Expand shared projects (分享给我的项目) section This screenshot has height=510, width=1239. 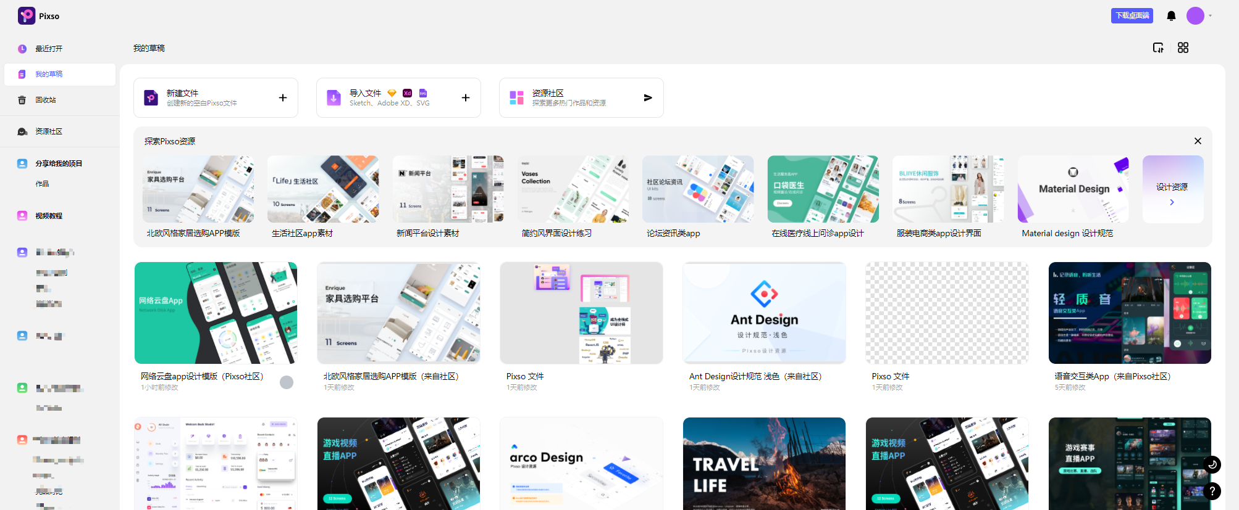[x=59, y=163]
